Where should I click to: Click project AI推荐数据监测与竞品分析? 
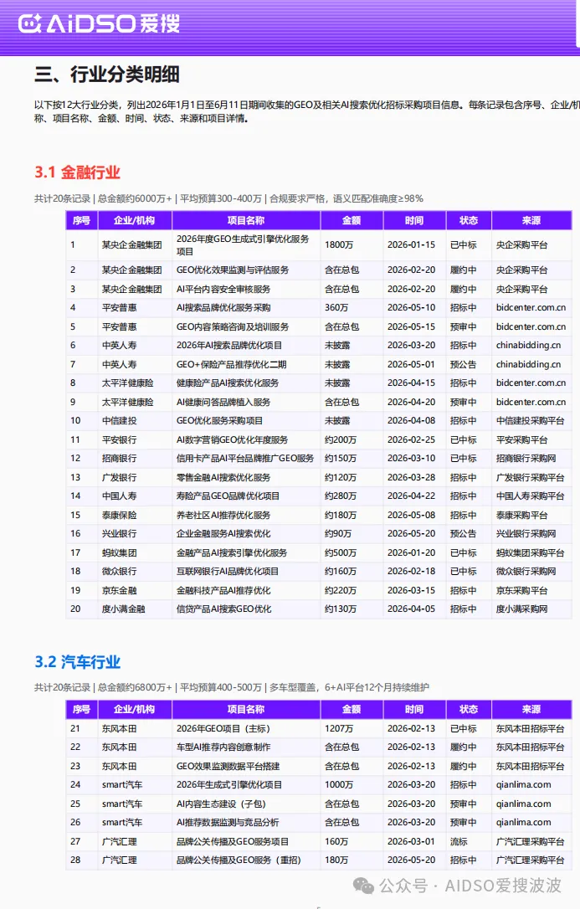(x=228, y=822)
